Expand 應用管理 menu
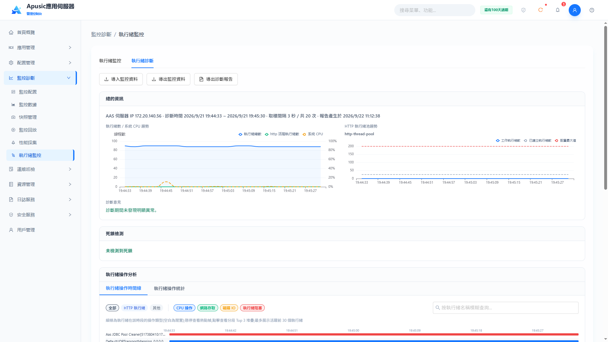Image resolution: width=608 pixels, height=342 pixels. click(41, 47)
